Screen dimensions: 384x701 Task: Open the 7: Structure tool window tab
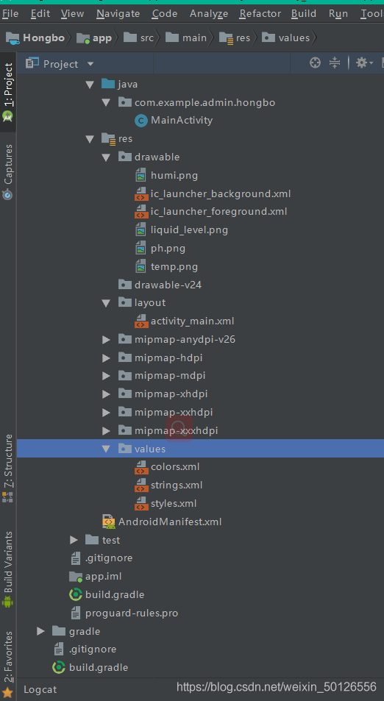point(8,468)
